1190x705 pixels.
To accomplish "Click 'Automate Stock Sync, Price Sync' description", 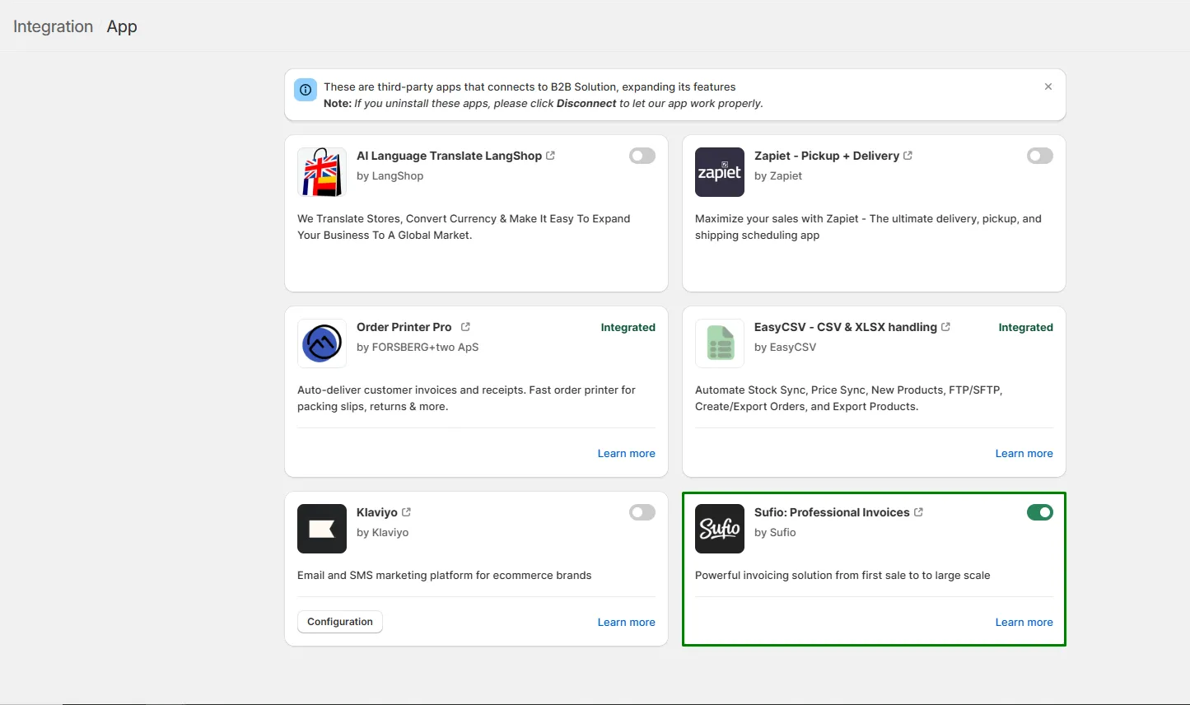I will (849, 398).
